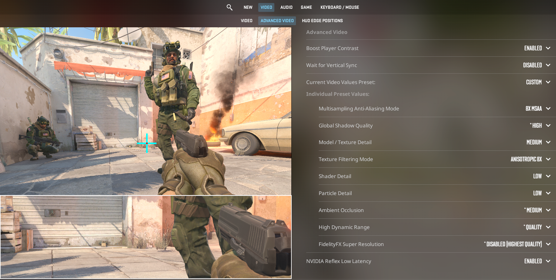
Task: Open the settings search magnifier icon
Action: [x=229, y=7]
